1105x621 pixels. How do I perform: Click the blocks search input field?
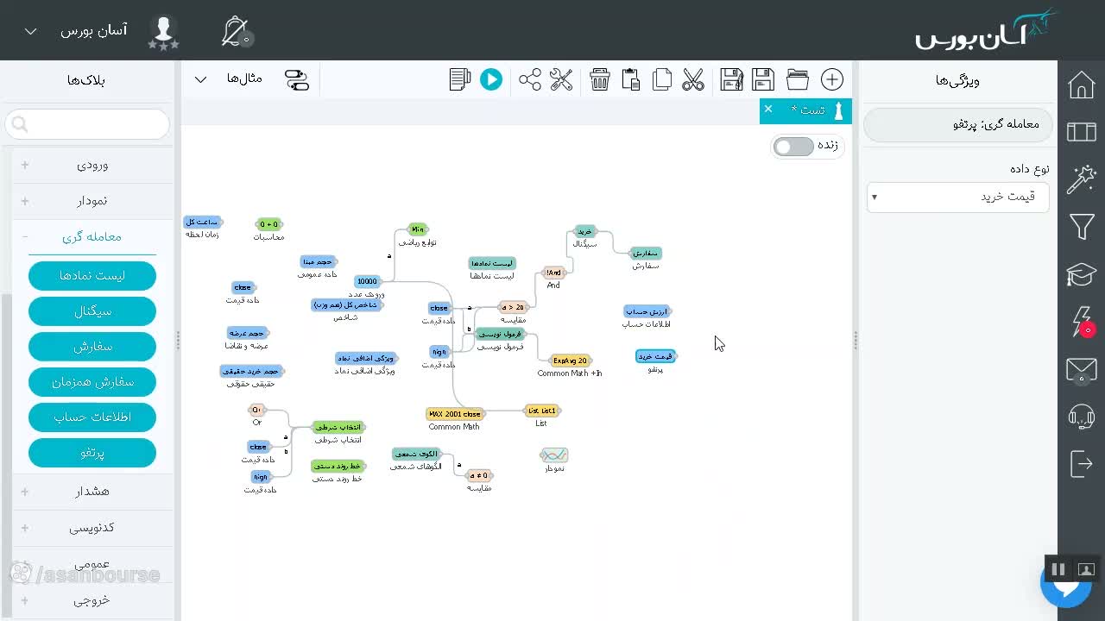[87, 124]
